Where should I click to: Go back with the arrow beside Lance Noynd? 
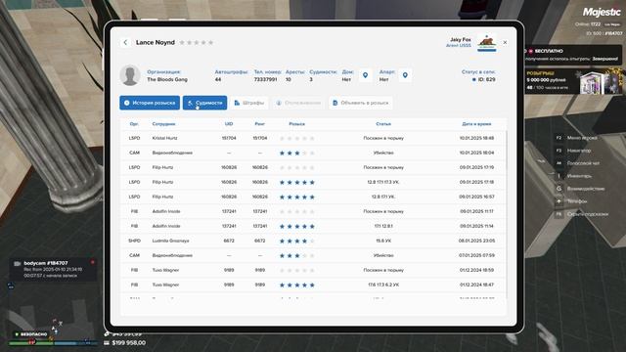(125, 42)
